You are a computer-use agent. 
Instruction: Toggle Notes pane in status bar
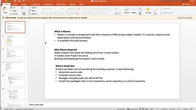pyautogui.click(x=121, y=109)
